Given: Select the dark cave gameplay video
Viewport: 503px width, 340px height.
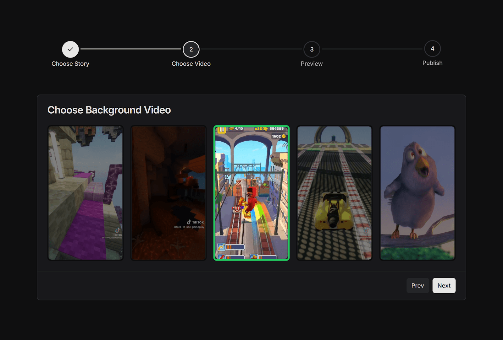Looking at the screenshot, I should point(169,192).
